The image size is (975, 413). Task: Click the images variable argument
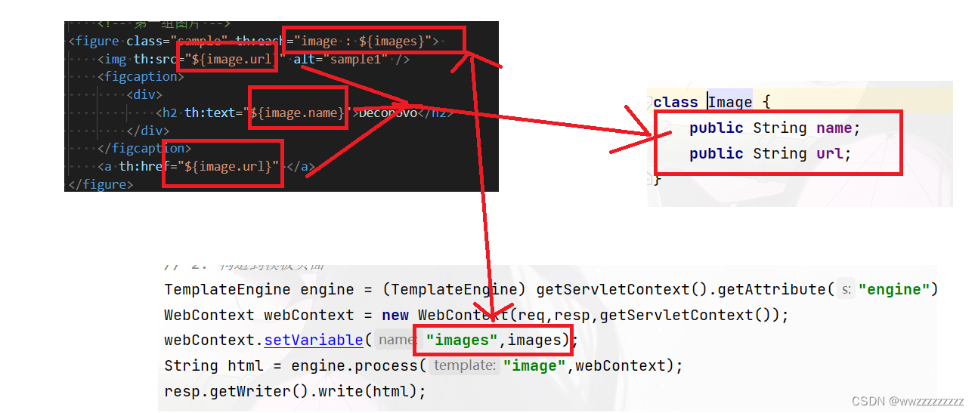(x=534, y=341)
